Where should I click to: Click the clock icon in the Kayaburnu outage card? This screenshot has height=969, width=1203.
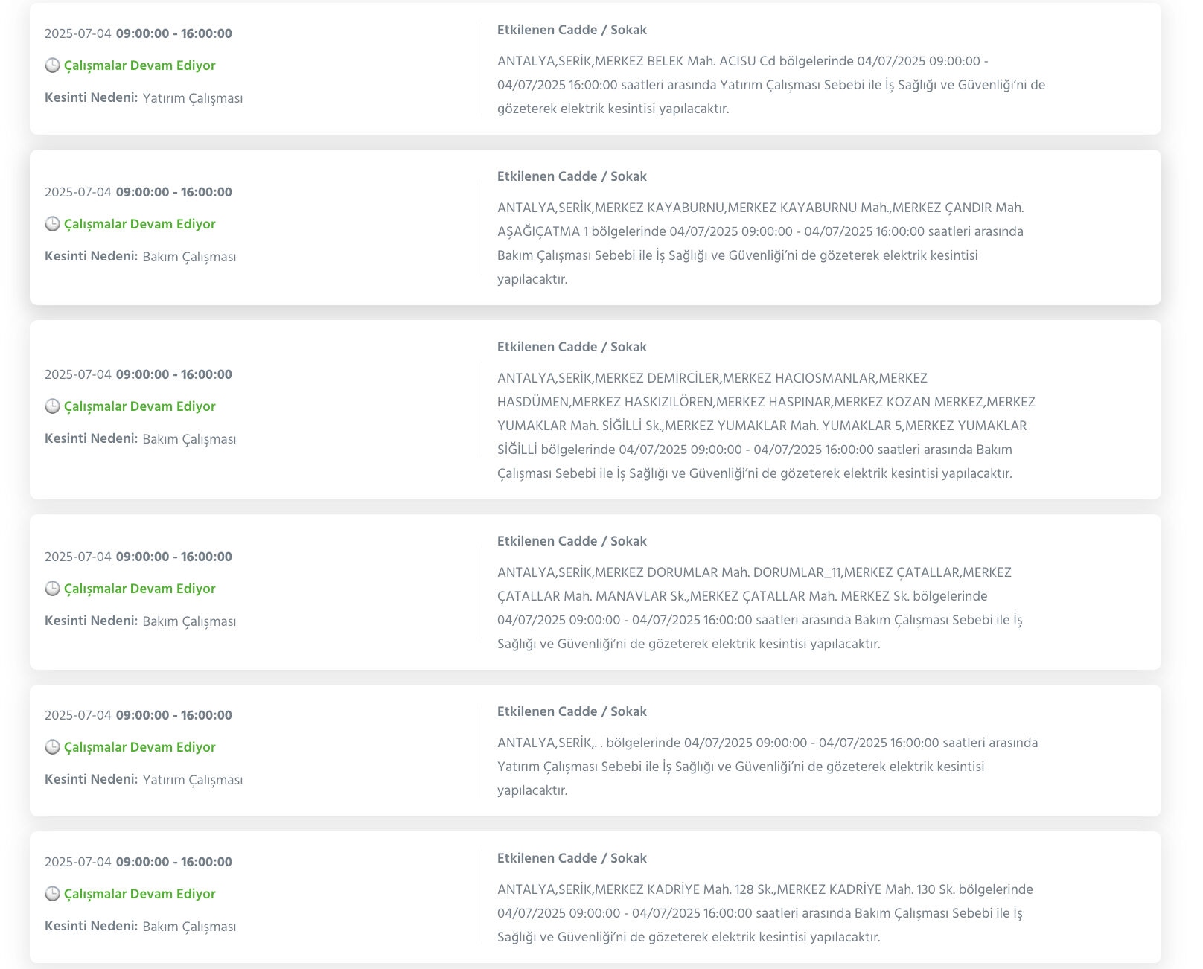click(52, 224)
